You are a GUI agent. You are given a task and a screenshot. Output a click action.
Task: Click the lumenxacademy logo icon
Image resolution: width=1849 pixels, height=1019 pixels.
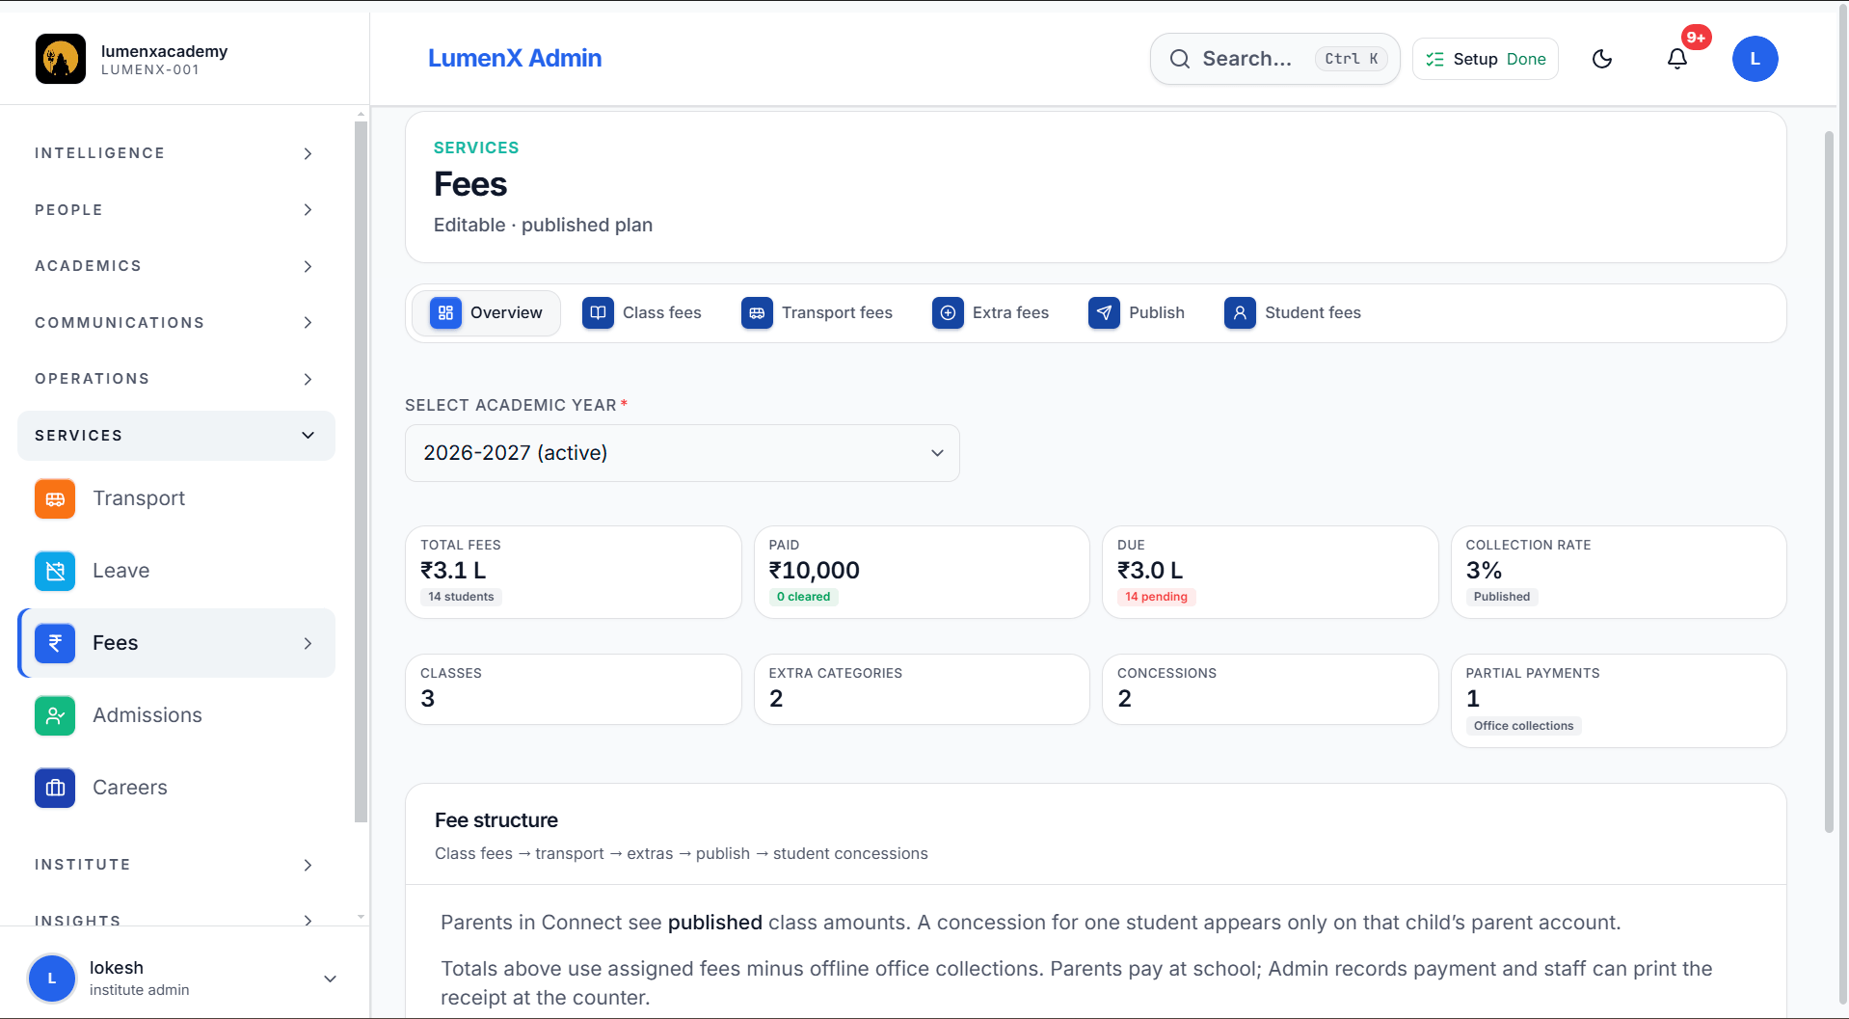pos(61,59)
